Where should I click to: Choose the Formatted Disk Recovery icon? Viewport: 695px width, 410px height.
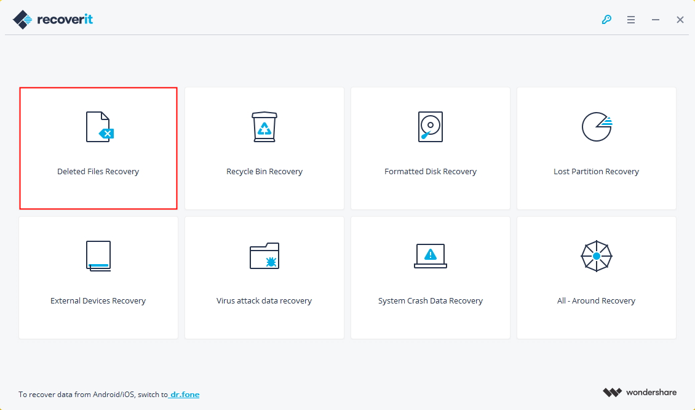click(430, 127)
